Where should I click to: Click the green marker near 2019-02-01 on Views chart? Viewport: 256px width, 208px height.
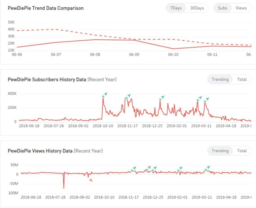click(178, 170)
